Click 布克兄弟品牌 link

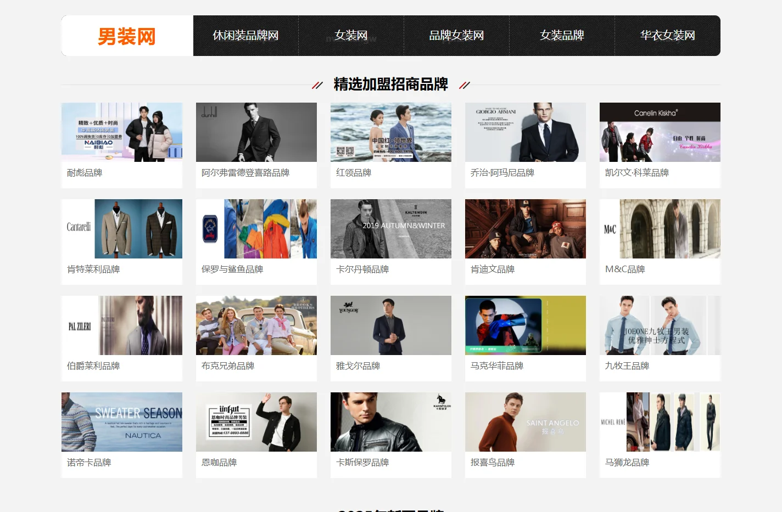click(x=228, y=366)
